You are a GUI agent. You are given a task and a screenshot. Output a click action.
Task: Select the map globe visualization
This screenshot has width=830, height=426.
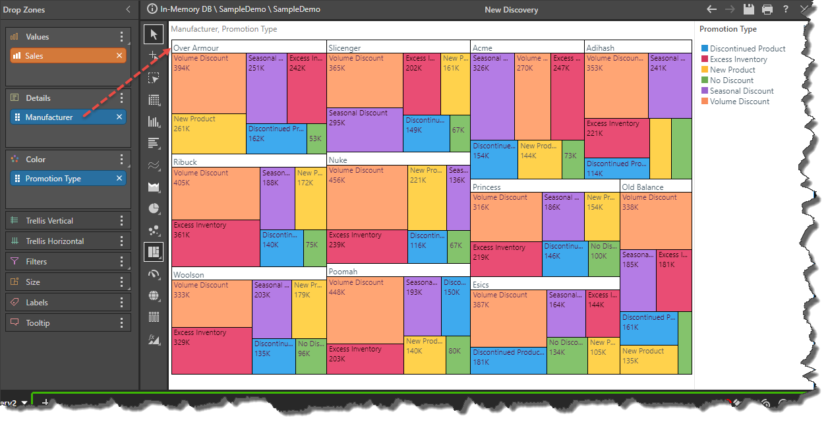[154, 295]
